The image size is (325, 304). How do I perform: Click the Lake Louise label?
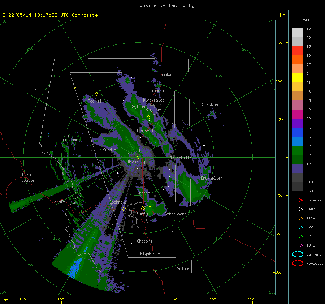28,177
